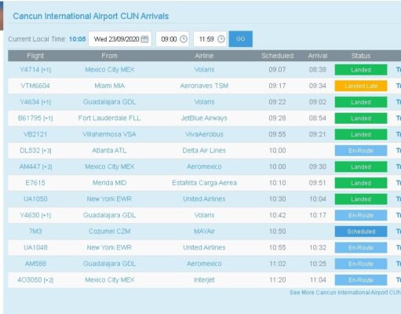Edit the start time field 09:00
The height and width of the screenshot is (314, 401).
tap(173, 39)
